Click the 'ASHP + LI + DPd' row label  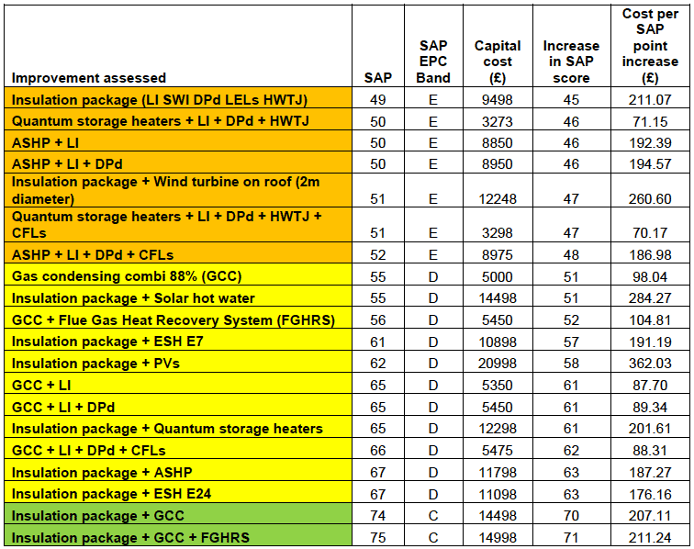click(x=67, y=164)
